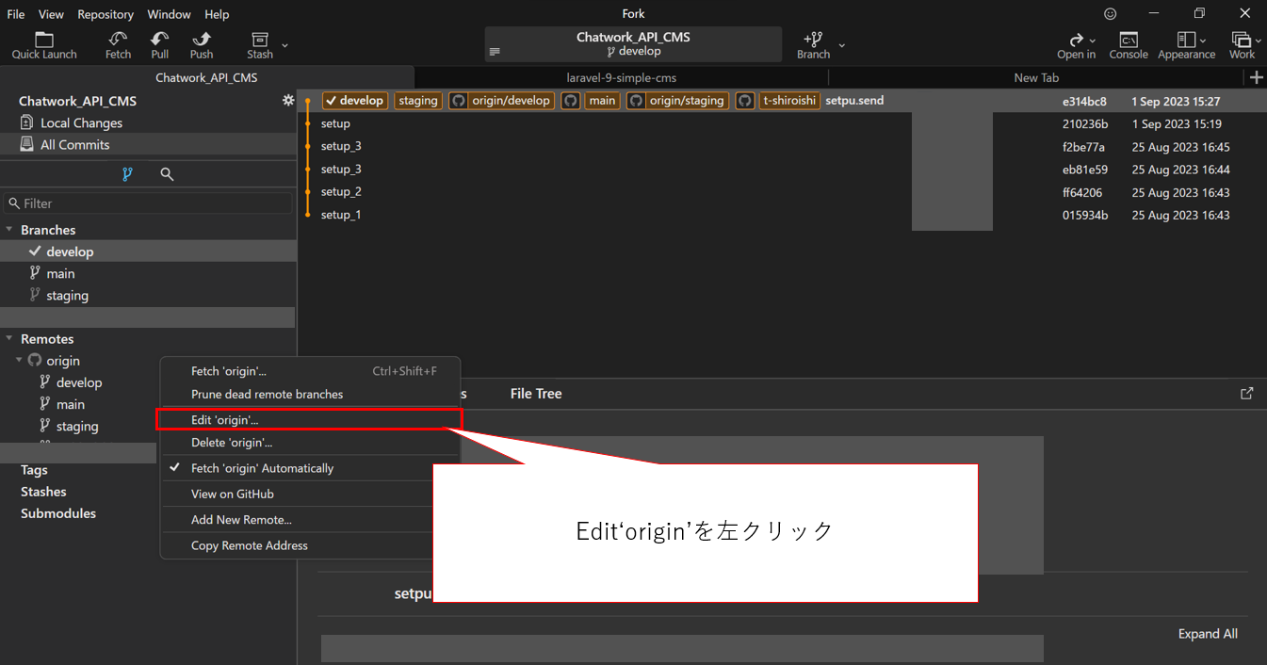Collapse the Remotes section
1267x665 pixels.
coord(9,339)
